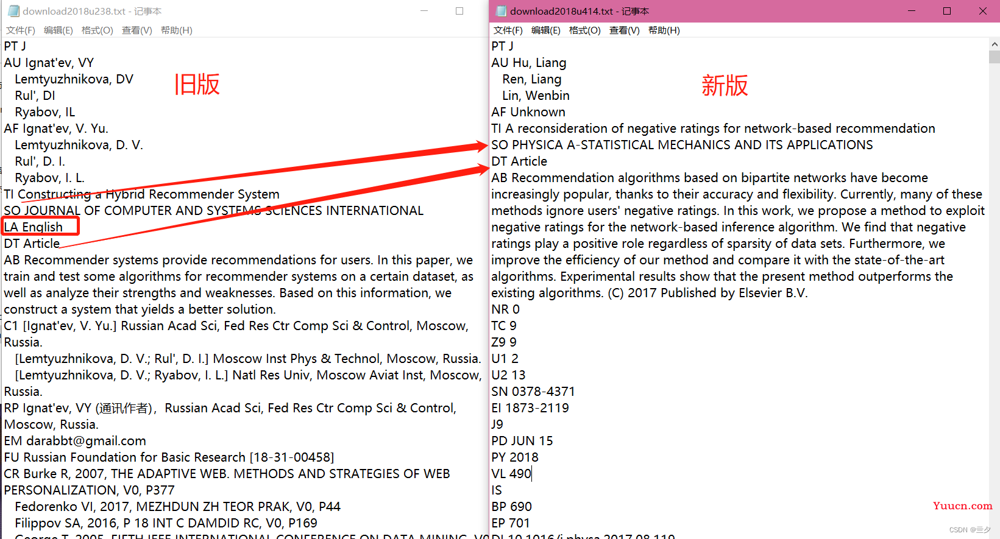Click 'TC 9' line in right window

coord(504,326)
